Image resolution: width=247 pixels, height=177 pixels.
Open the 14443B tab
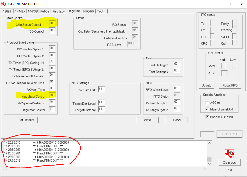click(x=33, y=11)
